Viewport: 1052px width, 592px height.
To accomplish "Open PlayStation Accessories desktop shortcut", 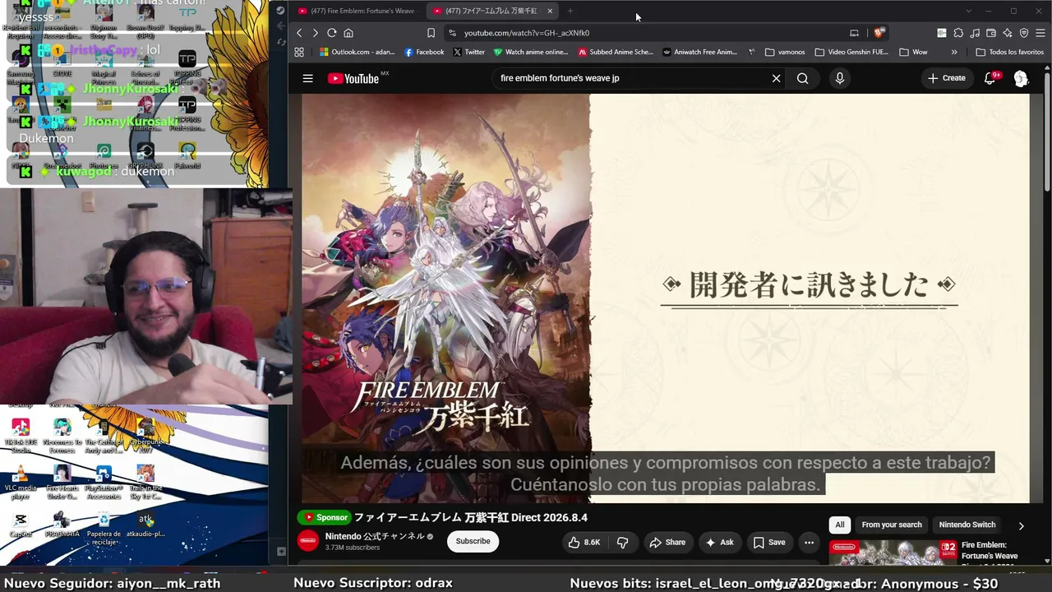I will coord(104,483).
